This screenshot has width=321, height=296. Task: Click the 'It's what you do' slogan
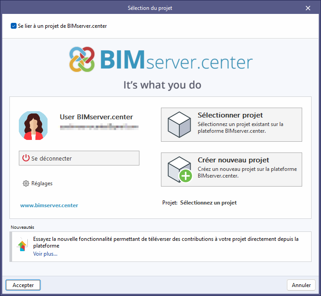[162, 85]
